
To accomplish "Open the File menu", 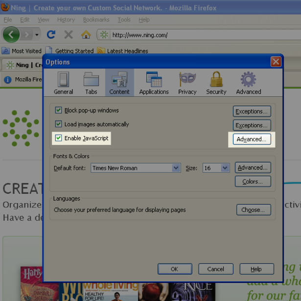I will coord(8,20).
